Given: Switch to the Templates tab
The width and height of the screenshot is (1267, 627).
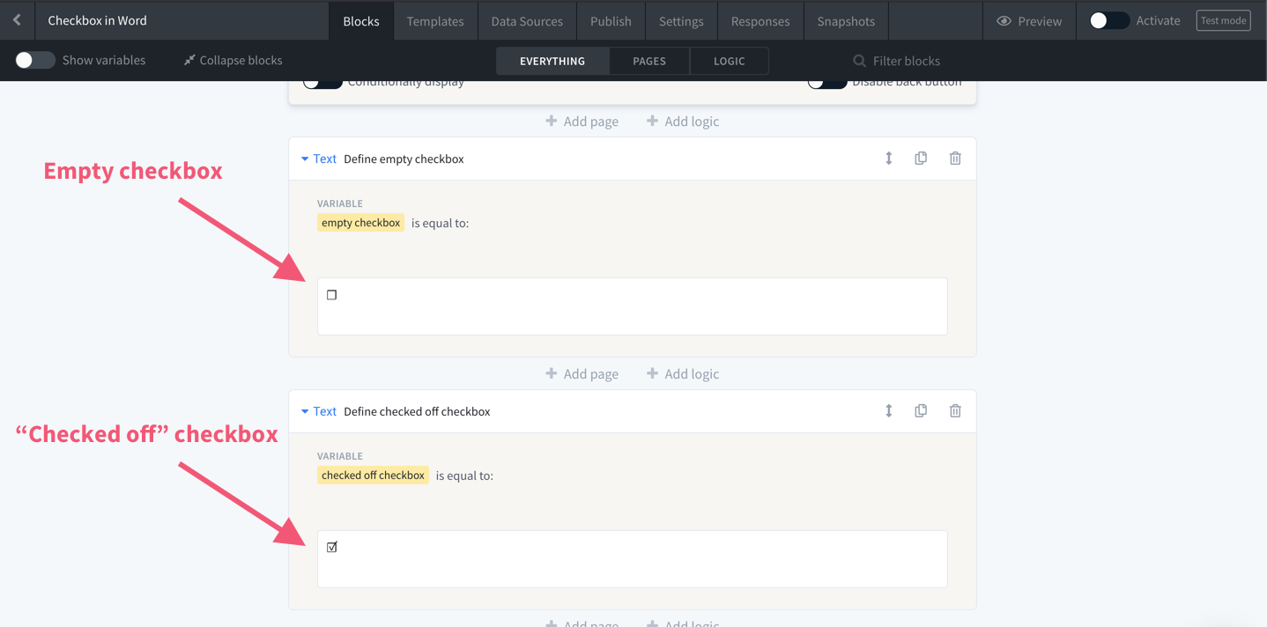Looking at the screenshot, I should point(435,21).
